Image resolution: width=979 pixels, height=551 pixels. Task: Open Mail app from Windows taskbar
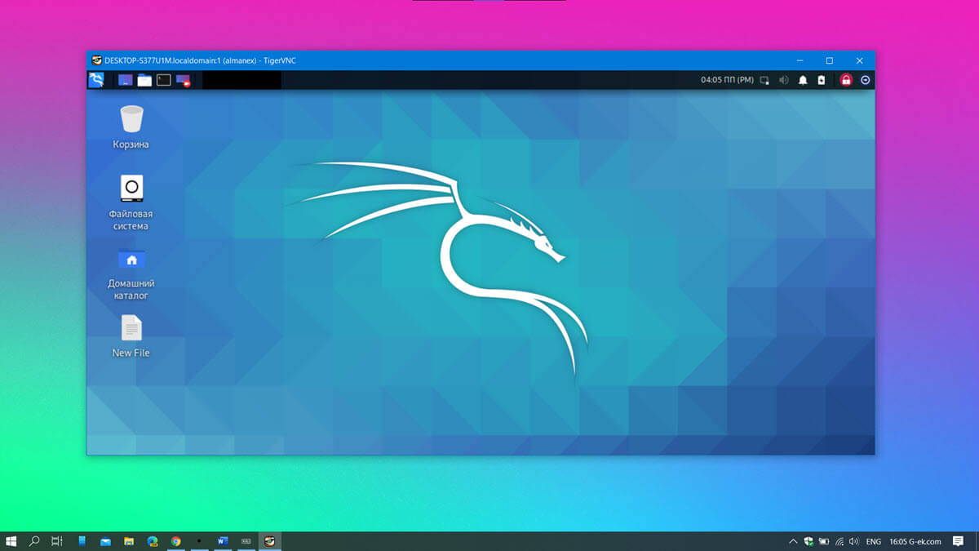click(105, 541)
